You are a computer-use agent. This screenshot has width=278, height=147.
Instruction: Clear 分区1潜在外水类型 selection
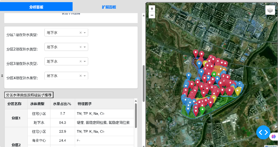[x=80, y=33]
